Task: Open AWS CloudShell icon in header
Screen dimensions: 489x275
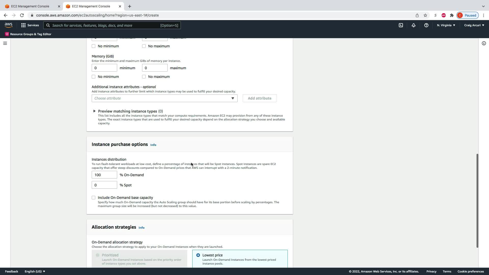Action: click(401, 25)
